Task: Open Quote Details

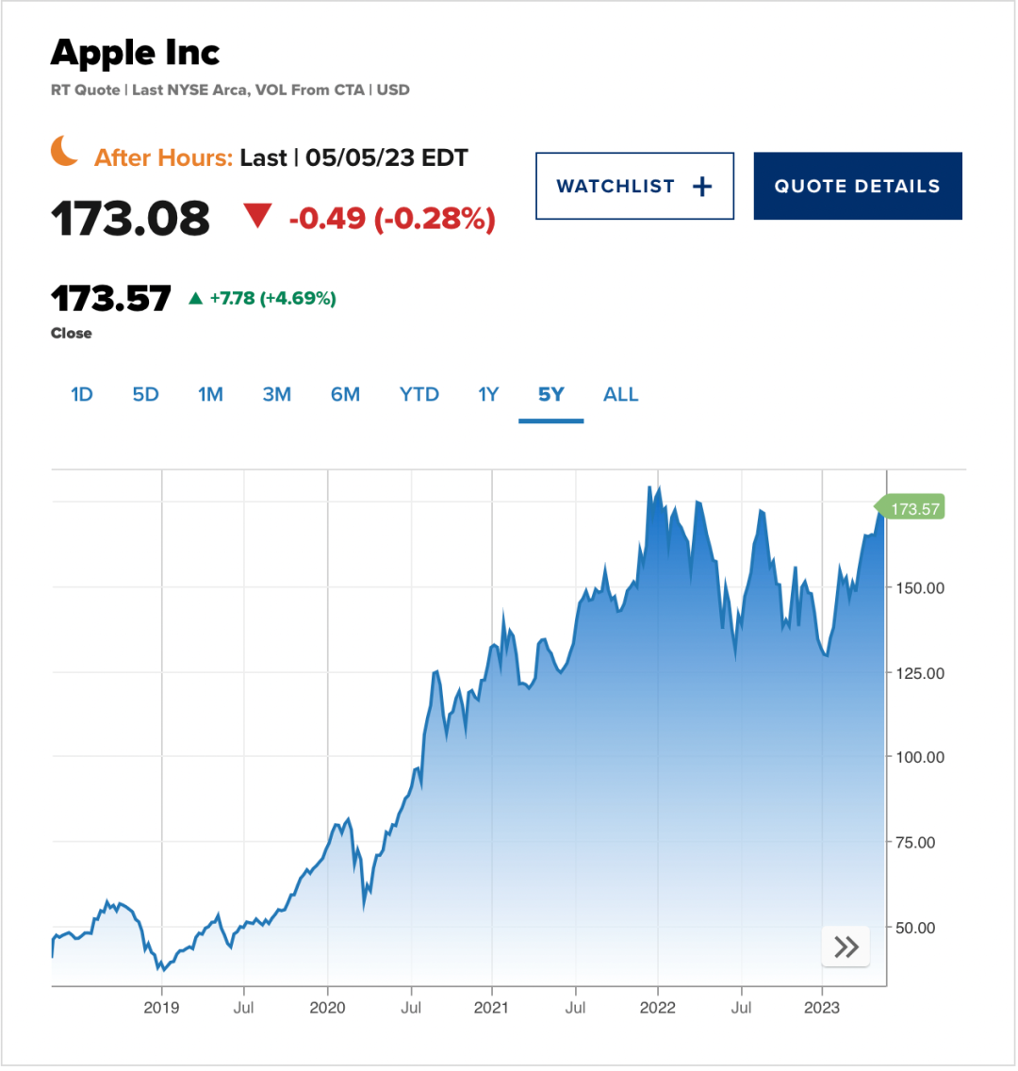Action: click(x=859, y=187)
